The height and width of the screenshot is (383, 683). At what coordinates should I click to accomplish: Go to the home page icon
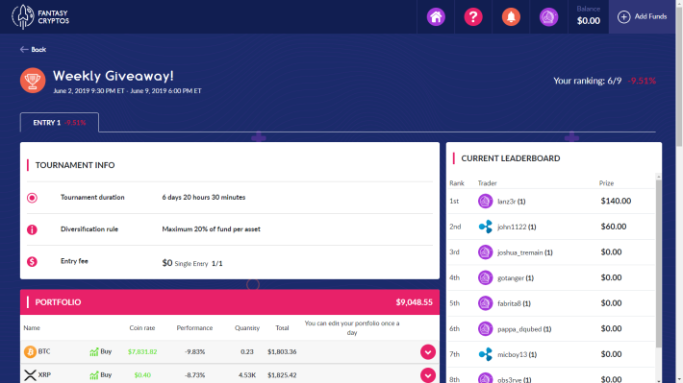click(x=436, y=17)
